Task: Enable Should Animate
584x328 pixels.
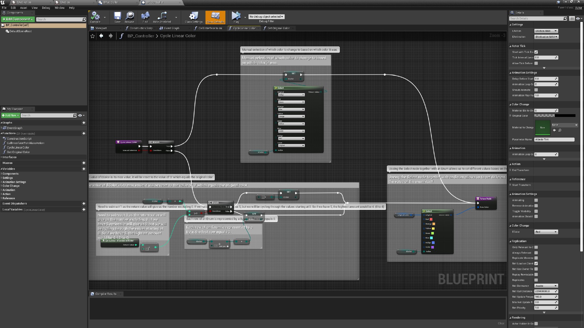Action: point(535,90)
